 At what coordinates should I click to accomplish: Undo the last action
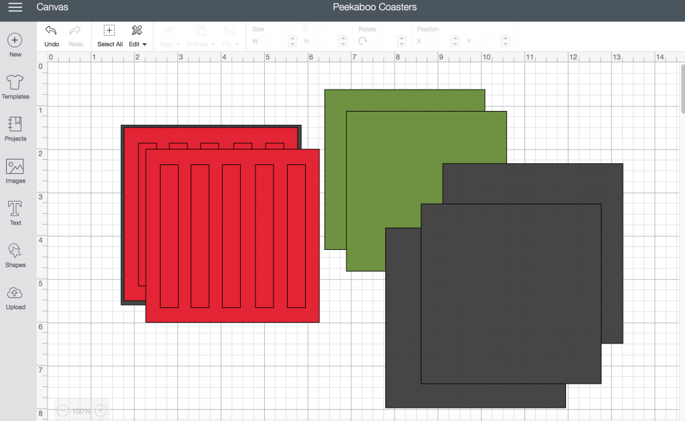(52, 36)
